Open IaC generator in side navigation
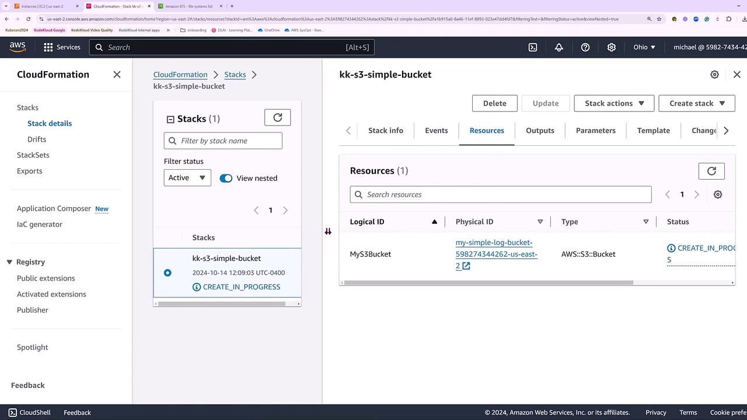The image size is (747, 420). (x=40, y=225)
